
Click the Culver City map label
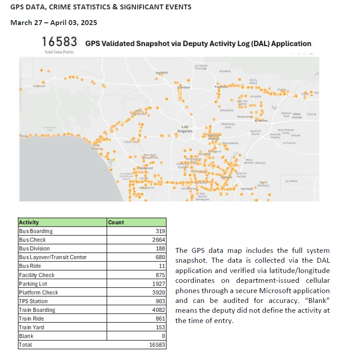(131, 142)
